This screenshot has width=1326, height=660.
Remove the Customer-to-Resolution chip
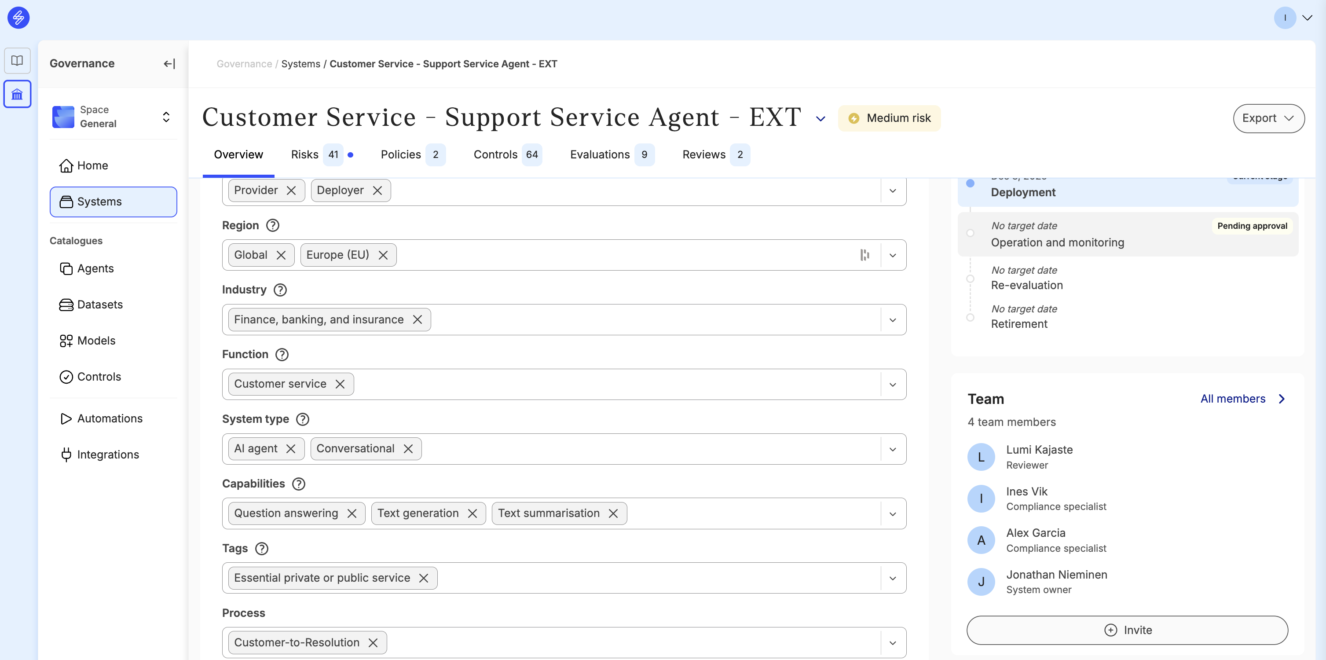click(373, 643)
